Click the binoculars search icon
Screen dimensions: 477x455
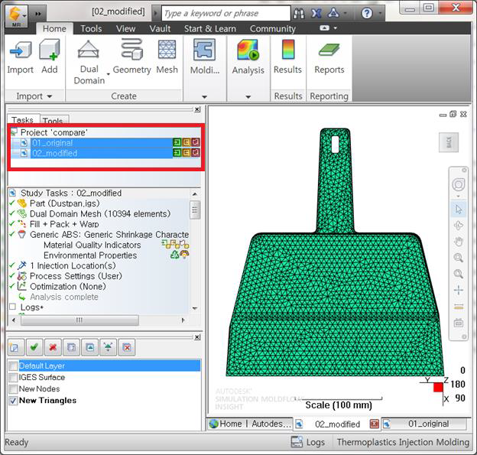[x=299, y=14]
